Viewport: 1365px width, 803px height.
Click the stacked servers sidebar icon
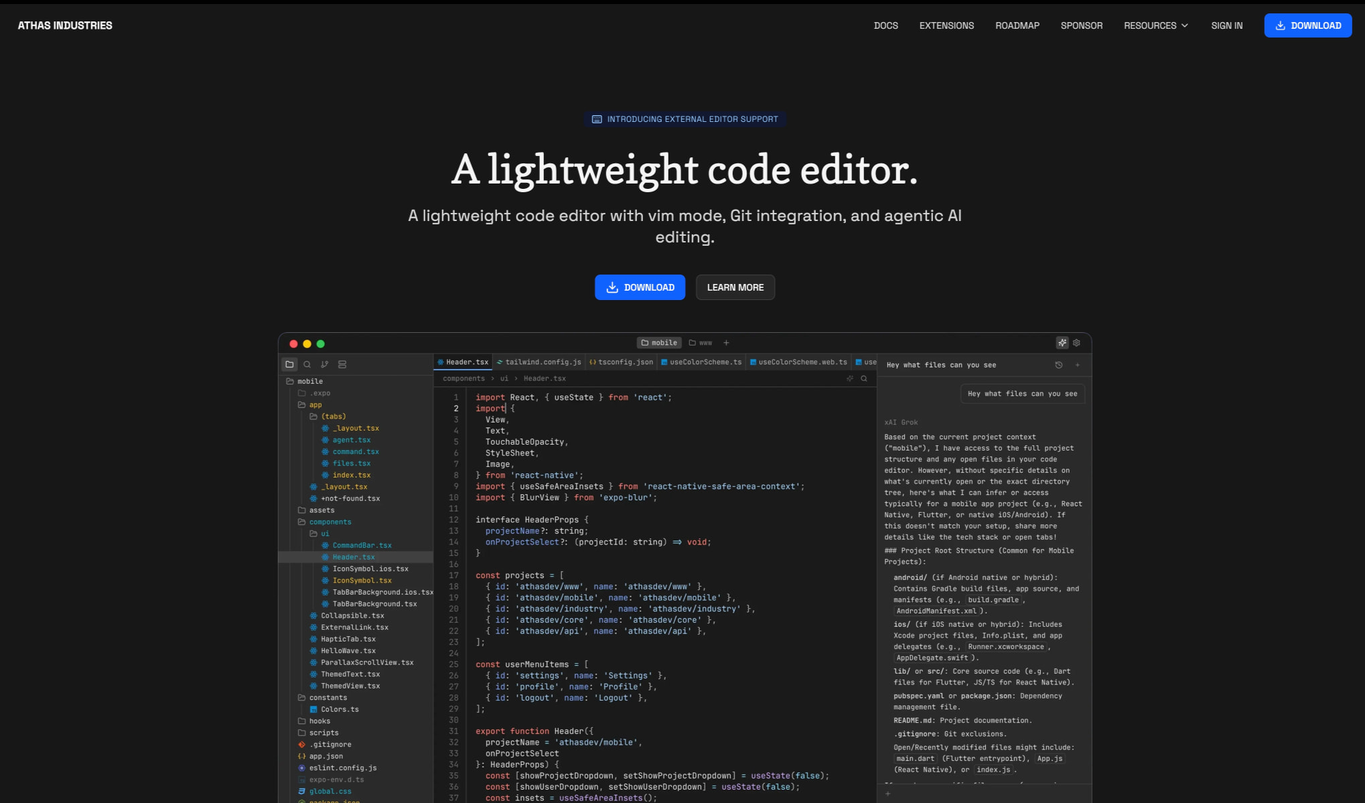click(x=342, y=364)
